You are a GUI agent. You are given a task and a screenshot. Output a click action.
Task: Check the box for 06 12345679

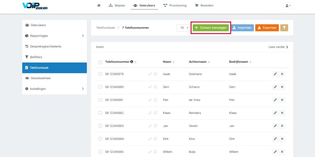click(x=100, y=74)
